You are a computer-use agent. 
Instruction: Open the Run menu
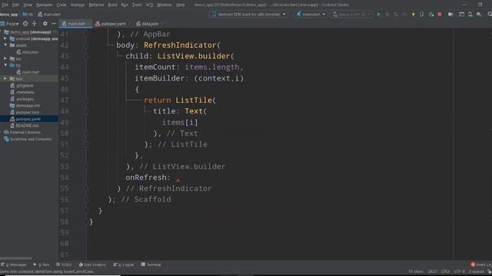pyautogui.click(x=125, y=5)
